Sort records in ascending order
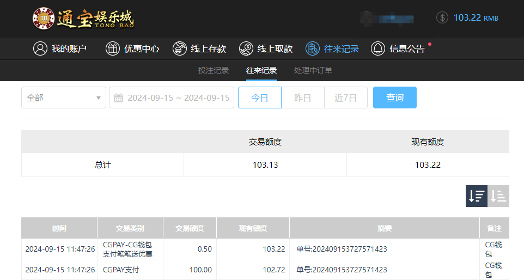The image size is (524, 280). point(498,196)
